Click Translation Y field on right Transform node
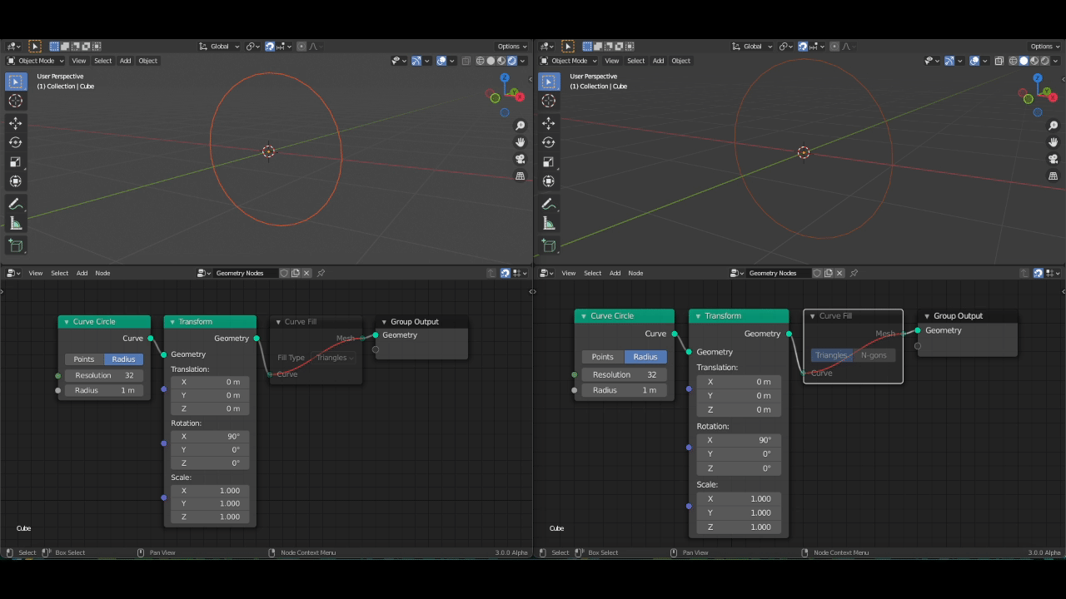 click(x=739, y=396)
